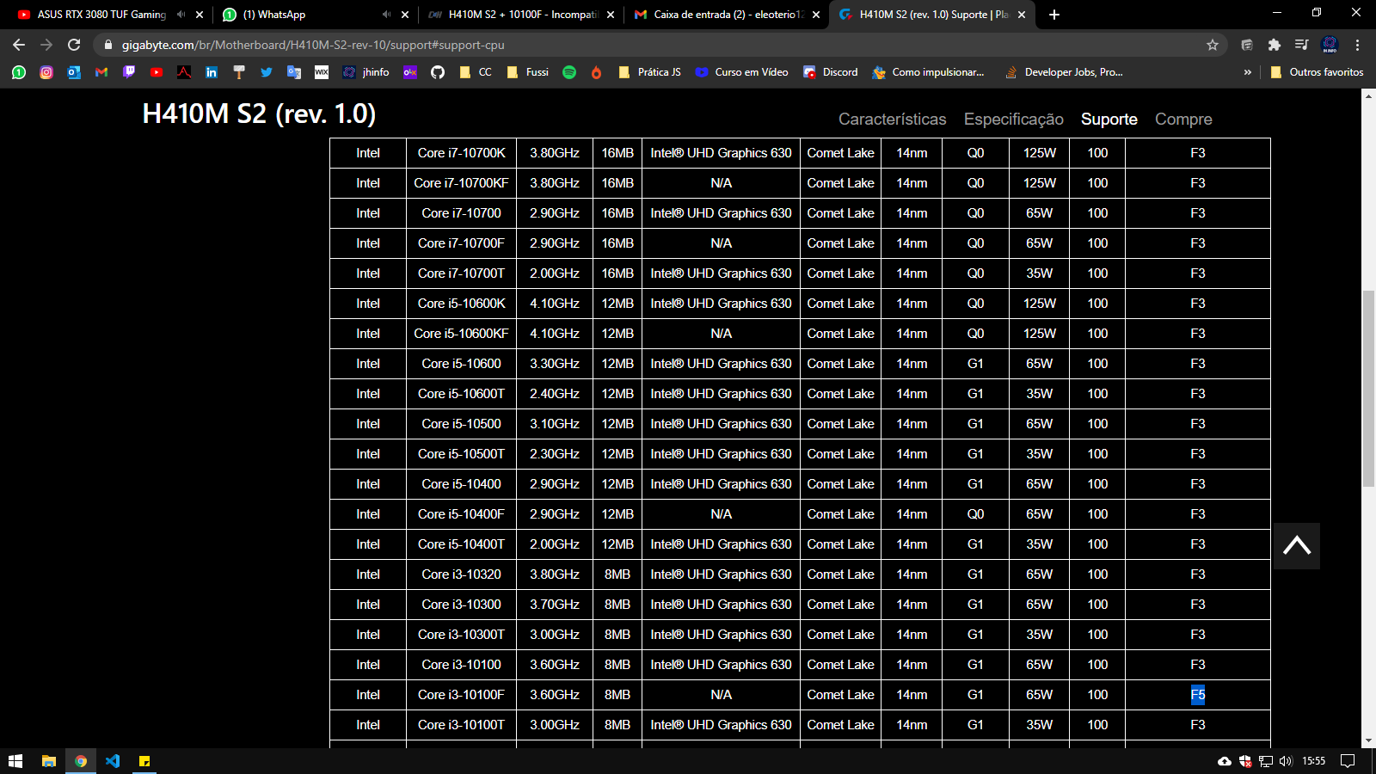The width and height of the screenshot is (1376, 774).
Task: Open the jhinfo bookmark
Action: click(366, 72)
